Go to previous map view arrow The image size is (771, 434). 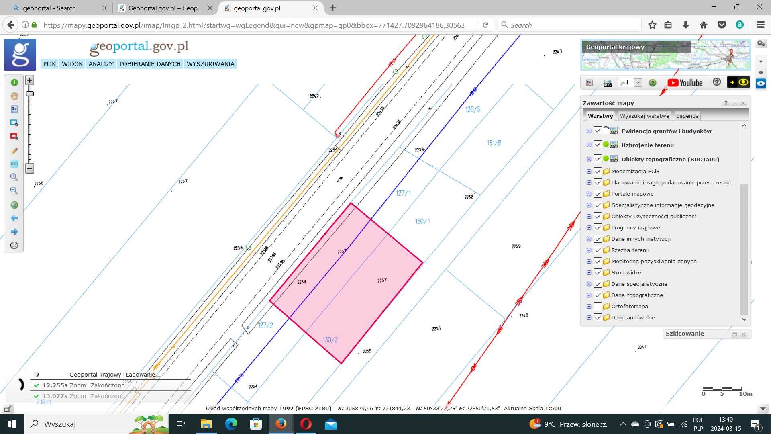point(14,218)
